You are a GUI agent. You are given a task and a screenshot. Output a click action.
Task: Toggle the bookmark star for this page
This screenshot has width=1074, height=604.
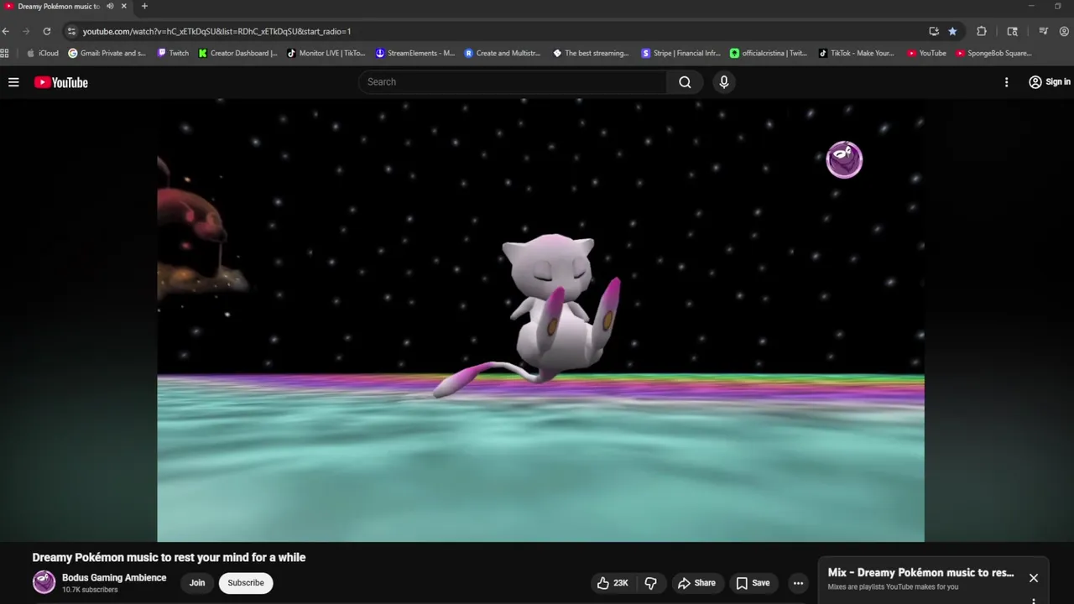pos(952,31)
